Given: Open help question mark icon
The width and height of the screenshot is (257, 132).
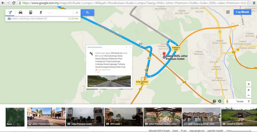Looking at the screenshot, I should coord(214,101).
